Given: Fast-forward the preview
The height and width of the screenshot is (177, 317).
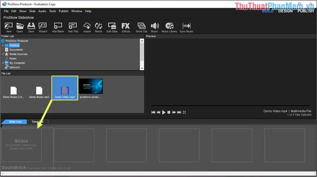Looking at the screenshot, I should 174,112.
